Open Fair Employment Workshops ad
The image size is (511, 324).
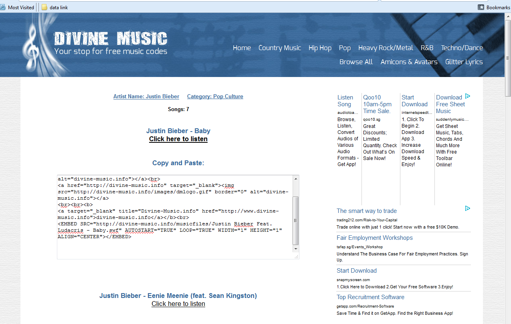pyautogui.click(x=374, y=238)
